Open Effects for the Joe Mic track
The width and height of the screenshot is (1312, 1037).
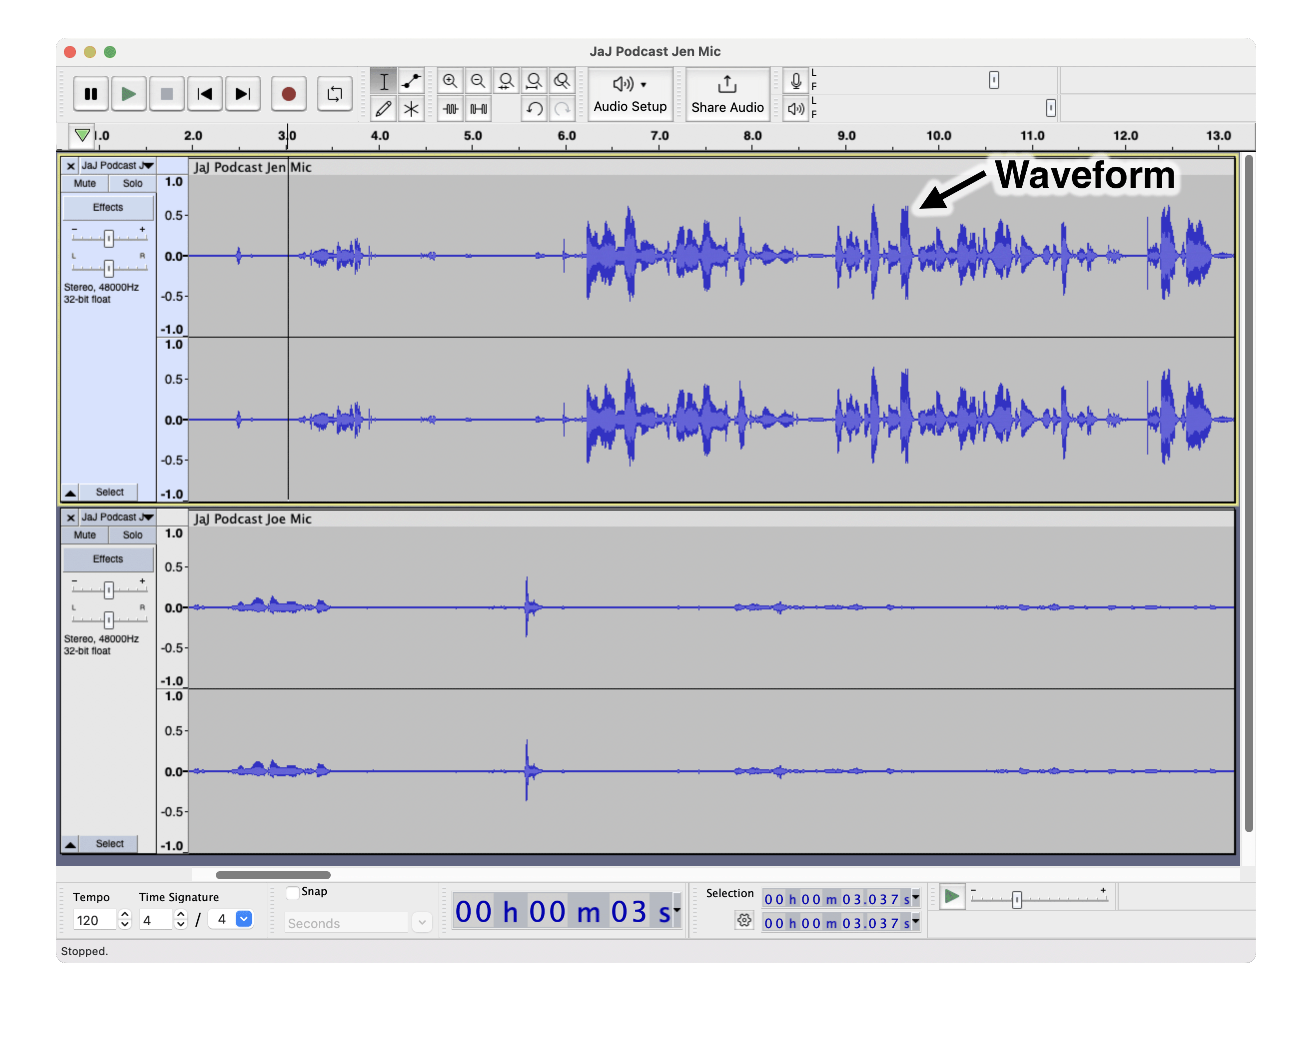click(107, 558)
